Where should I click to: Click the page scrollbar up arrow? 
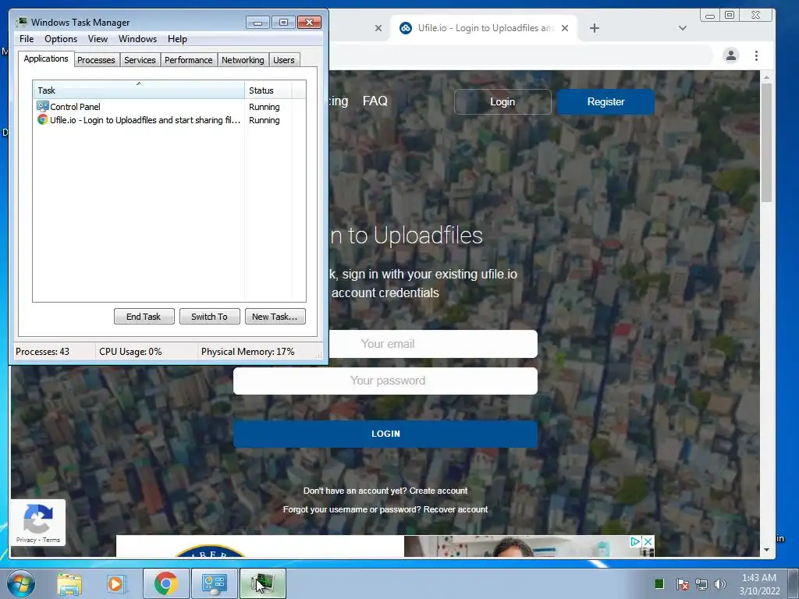pyautogui.click(x=766, y=77)
